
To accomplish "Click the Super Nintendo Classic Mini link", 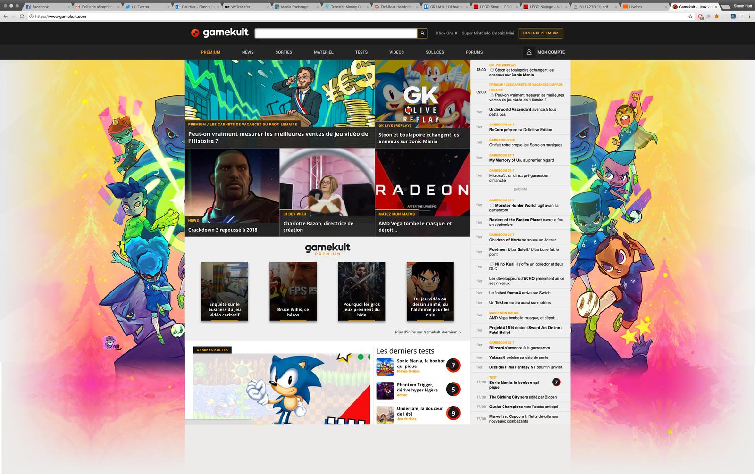I will (x=488, y=33).
